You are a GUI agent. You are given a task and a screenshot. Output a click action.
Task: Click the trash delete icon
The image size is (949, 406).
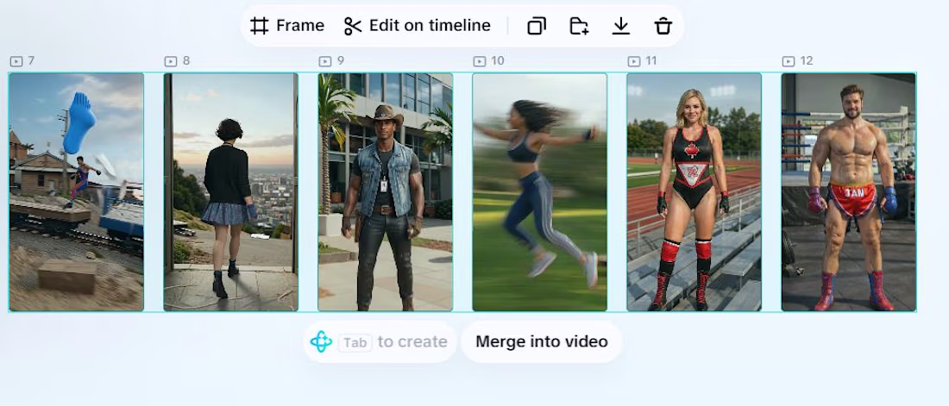pos(663,26)
